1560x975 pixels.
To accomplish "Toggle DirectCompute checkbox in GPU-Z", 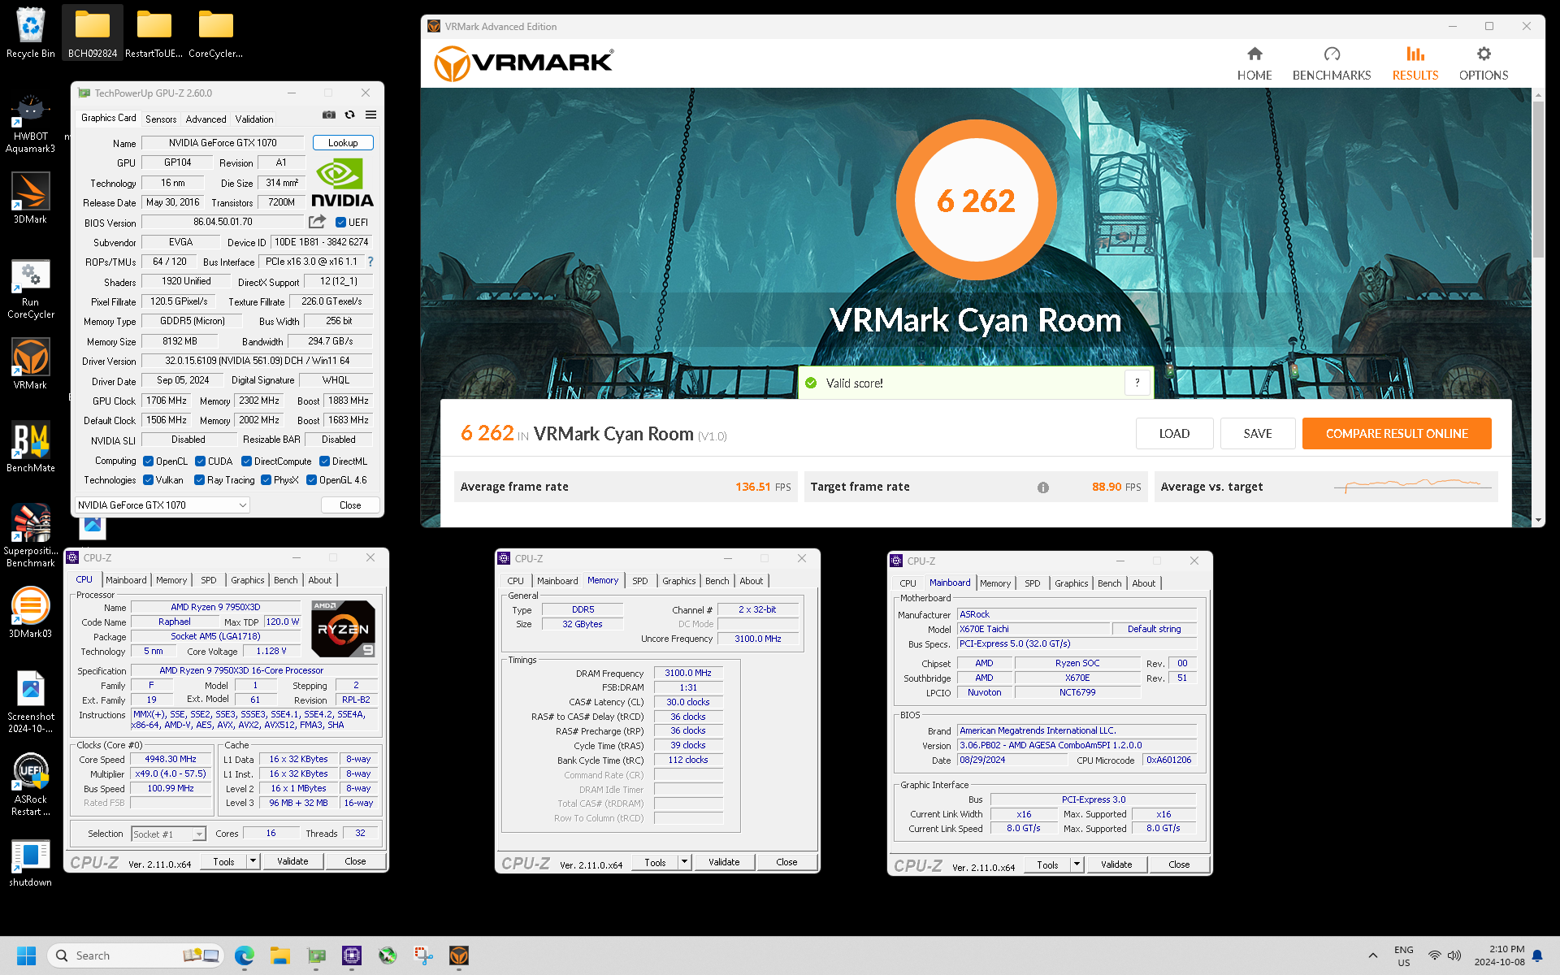I will point(246,461).
